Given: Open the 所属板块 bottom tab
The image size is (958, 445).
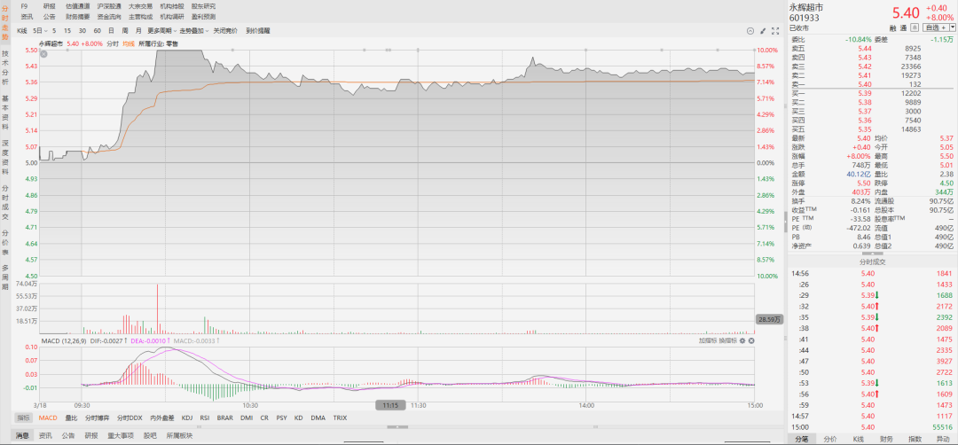Looking at the screenshot, I should [179, 436].
